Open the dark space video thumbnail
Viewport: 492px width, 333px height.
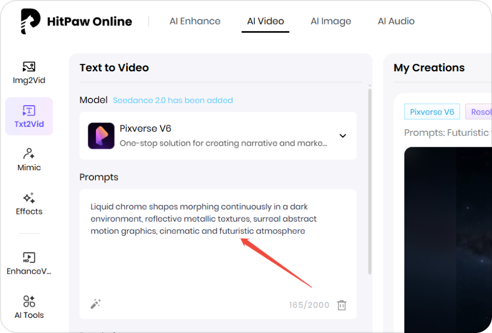(448, 240)
